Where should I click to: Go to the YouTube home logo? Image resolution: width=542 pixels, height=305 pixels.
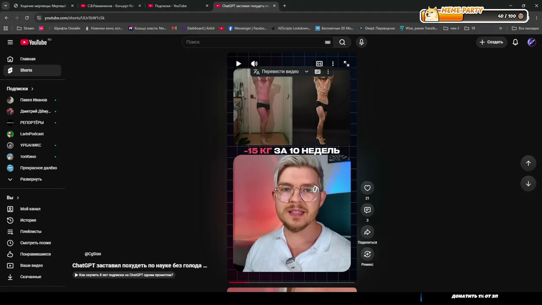point(33,42)
